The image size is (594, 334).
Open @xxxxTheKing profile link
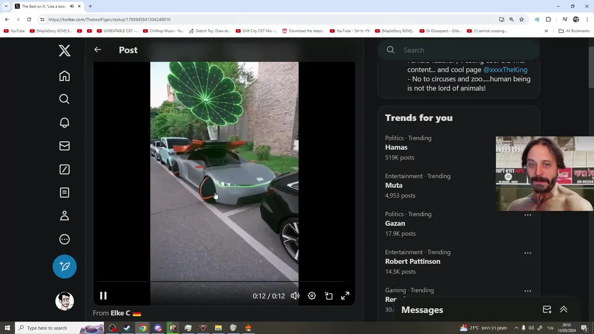coord(505,70)
